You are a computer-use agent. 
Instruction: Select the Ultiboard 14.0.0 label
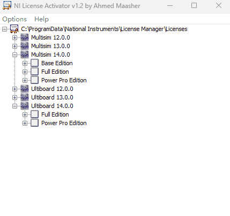coord(52,106)
